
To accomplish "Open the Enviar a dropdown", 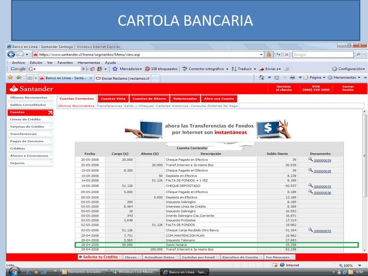I will tap(273, 69).
